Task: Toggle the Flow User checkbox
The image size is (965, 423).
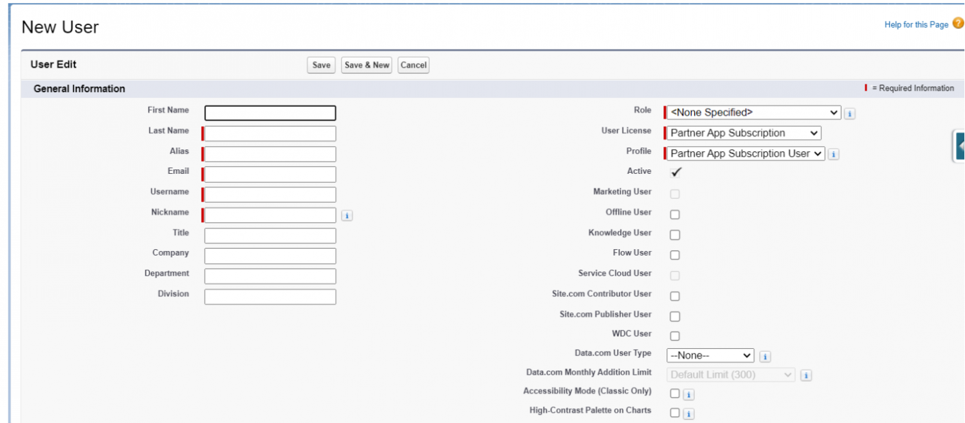Action: tap(675, 255)
